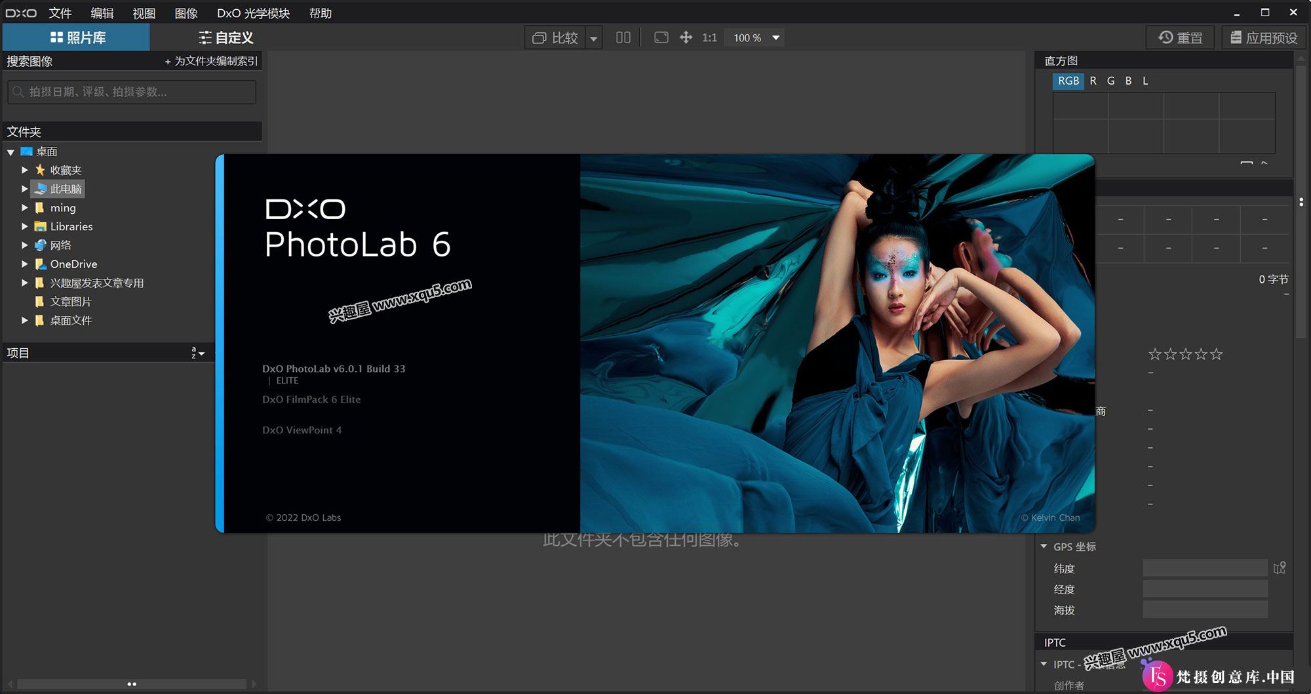Image resolution: width=1311 pixels, height=694 pixels.
Task: Select the L luminance histogram channel
Action: click(x=1145, y=81)
